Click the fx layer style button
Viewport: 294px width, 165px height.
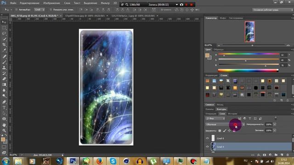pos(259,155)
